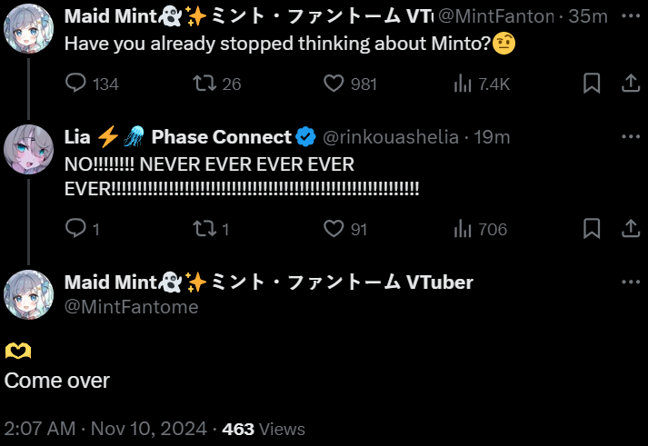
Task: Like Maid Mint's first tweet
Action: tap(335, 84)
